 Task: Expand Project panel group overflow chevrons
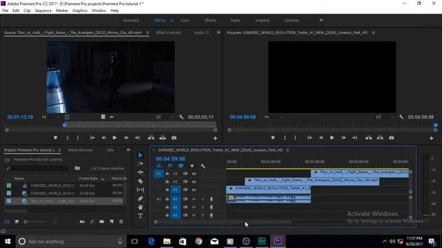pyautogui.click(x=128, y=150)
